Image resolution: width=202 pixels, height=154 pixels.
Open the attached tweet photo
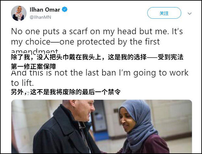[102, 127]
